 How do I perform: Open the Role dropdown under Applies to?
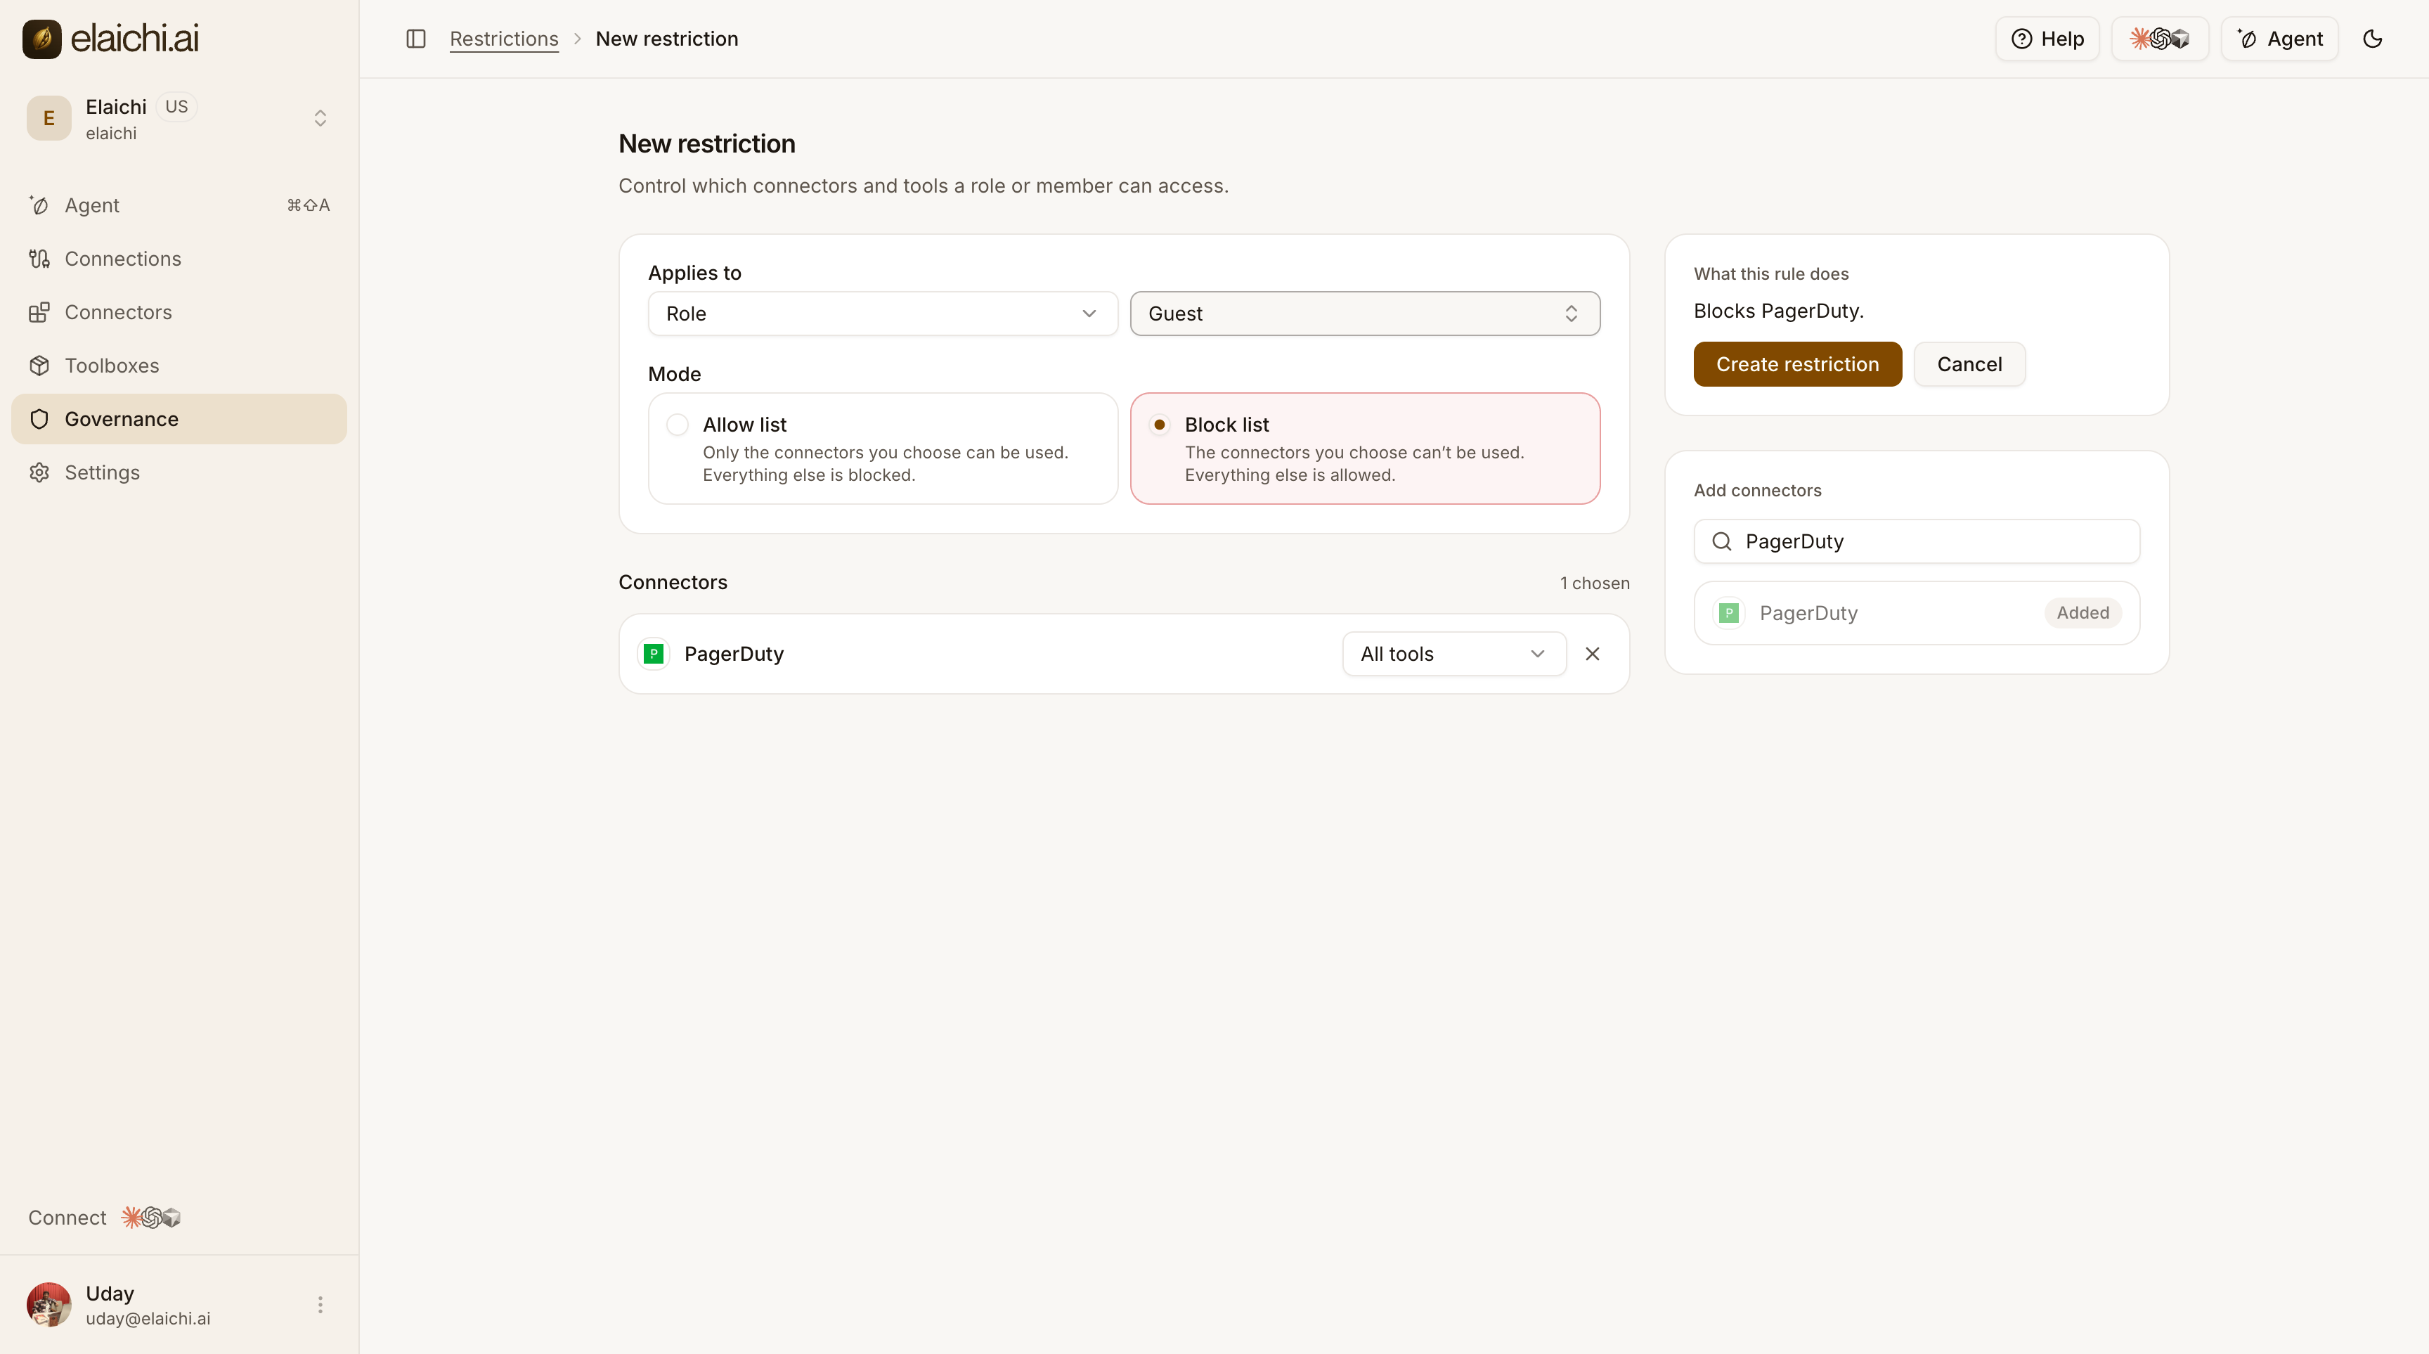click(x=883, y=314)
